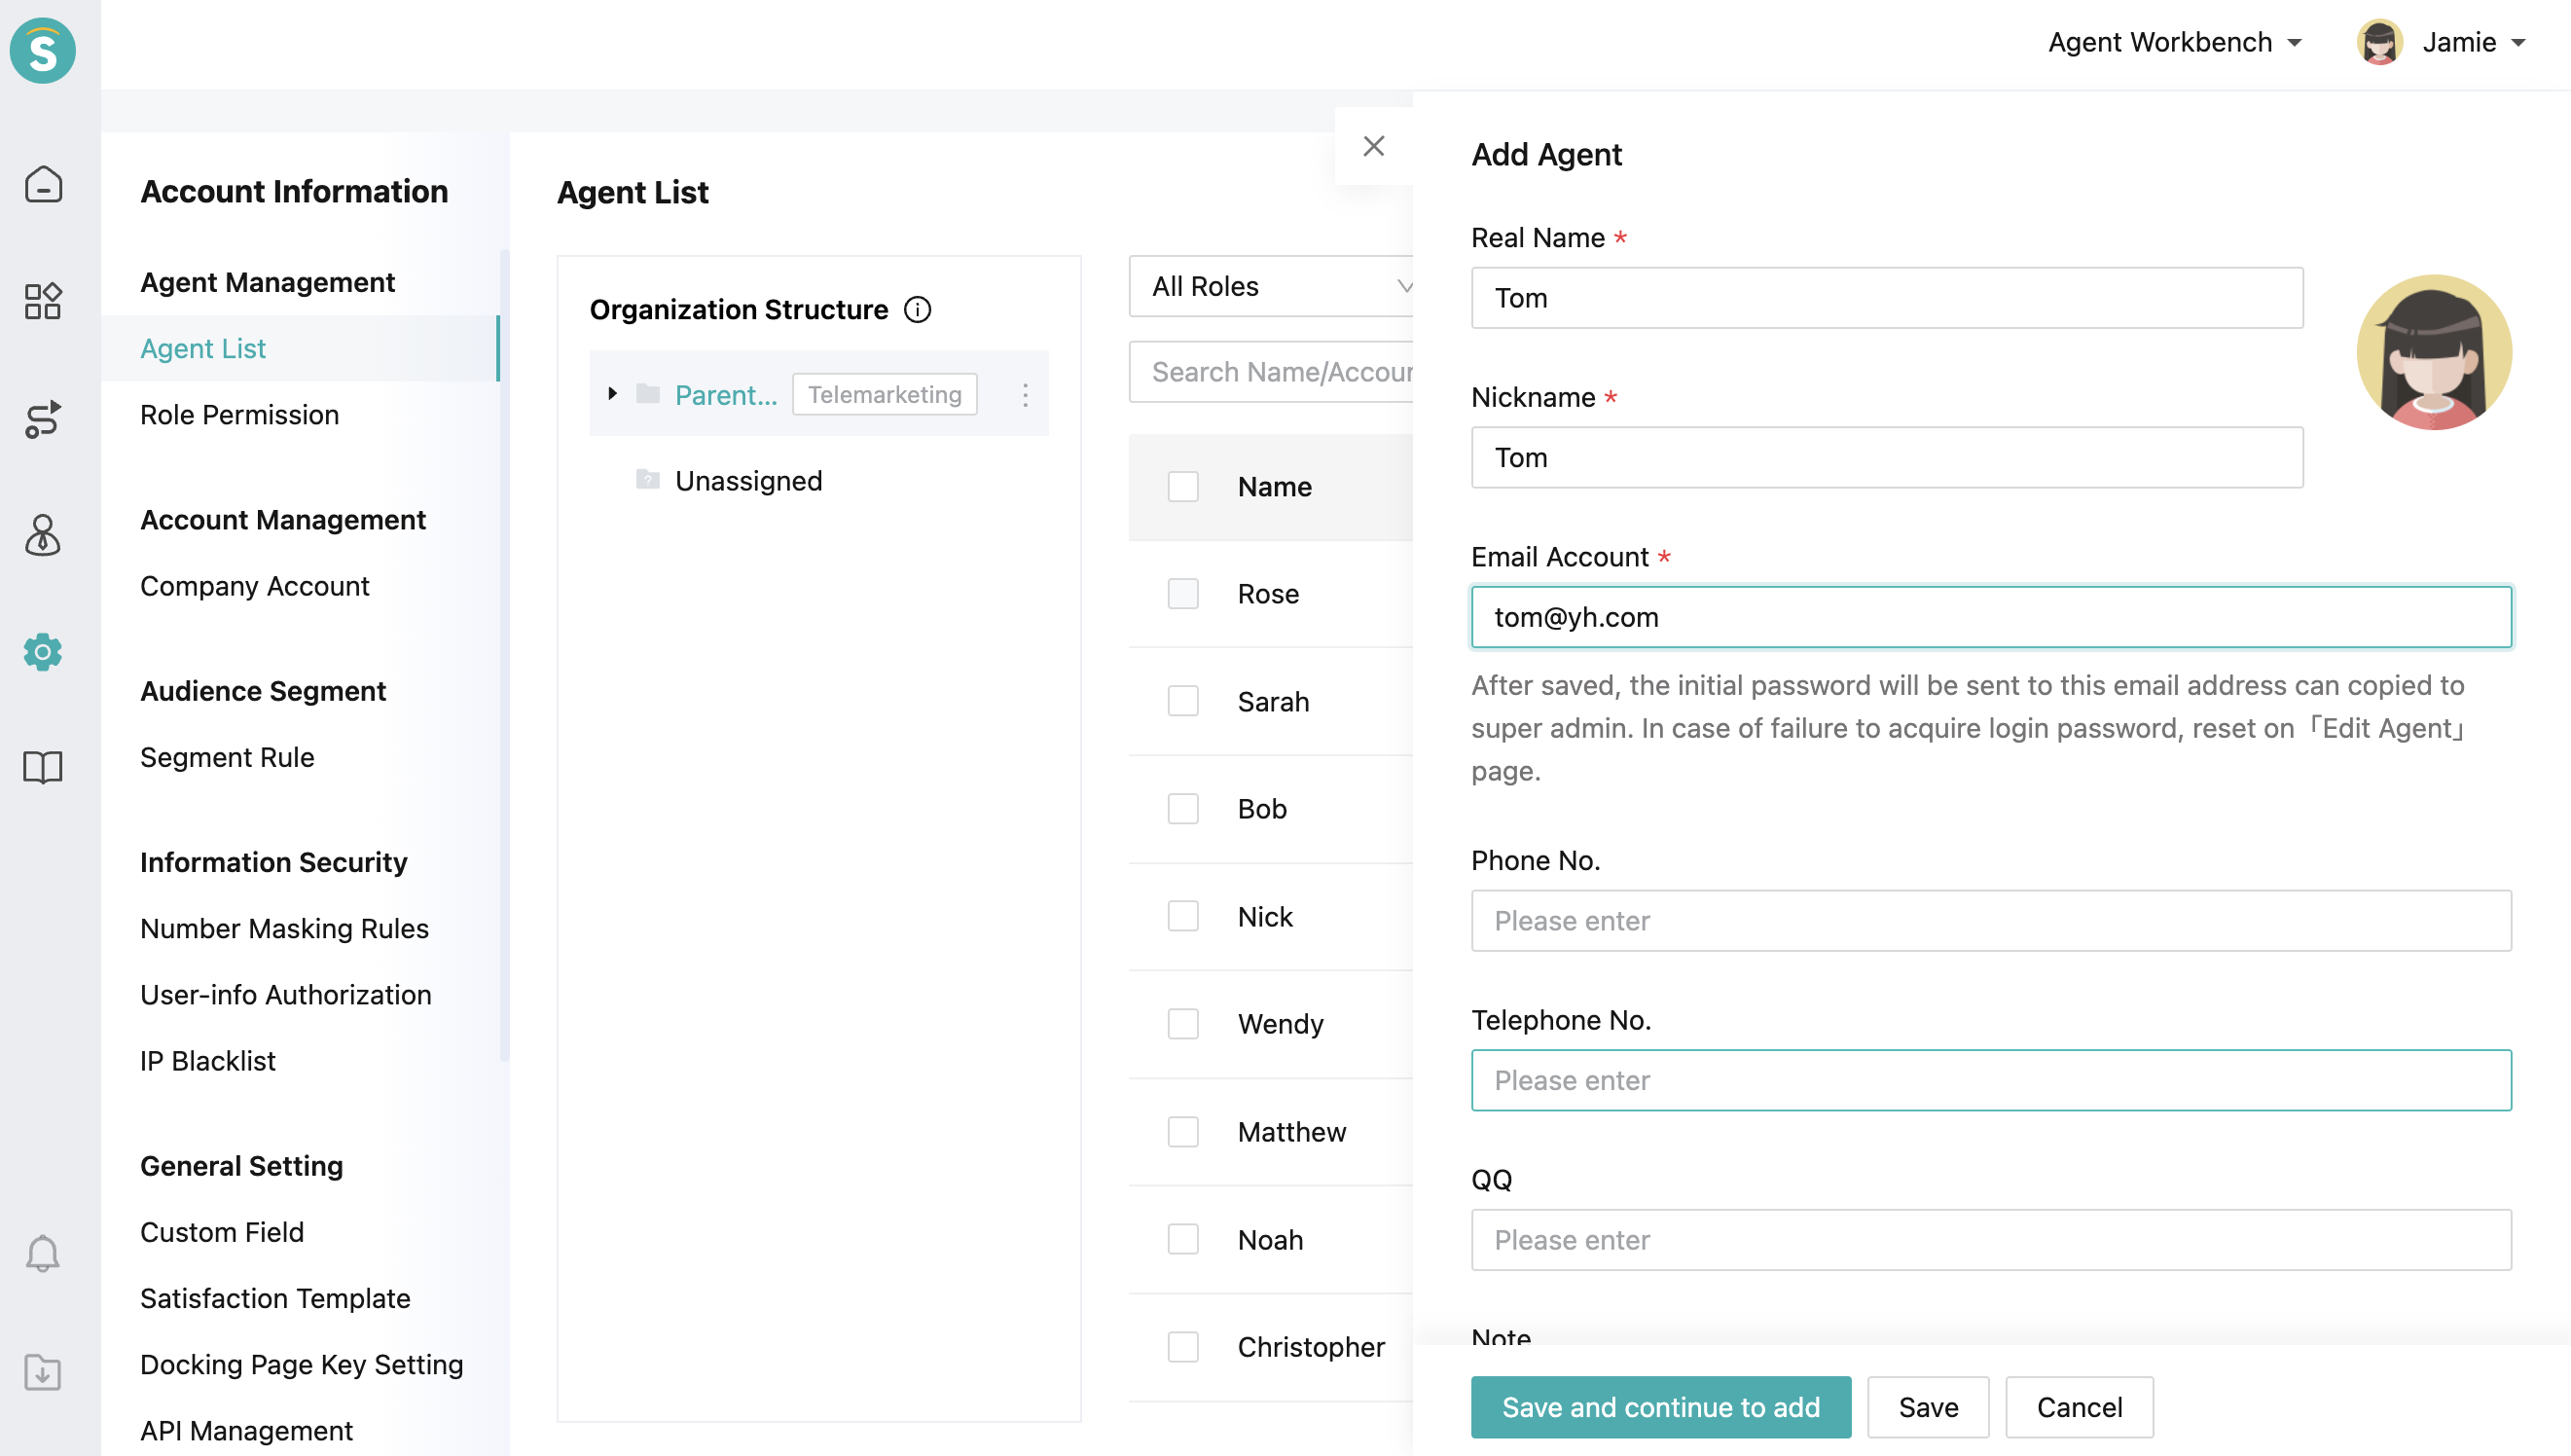The image size is (2571, 1456).
Task: Click the Parent group folder icon
Action: 648,394
